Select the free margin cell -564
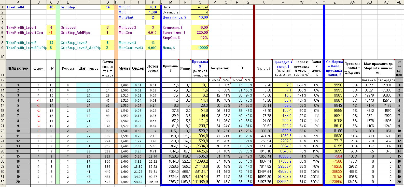 pyautogui.click(x=334, y=156)
